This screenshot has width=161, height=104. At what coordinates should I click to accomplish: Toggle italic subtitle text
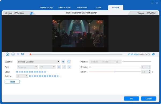click(x=64, y=67)
